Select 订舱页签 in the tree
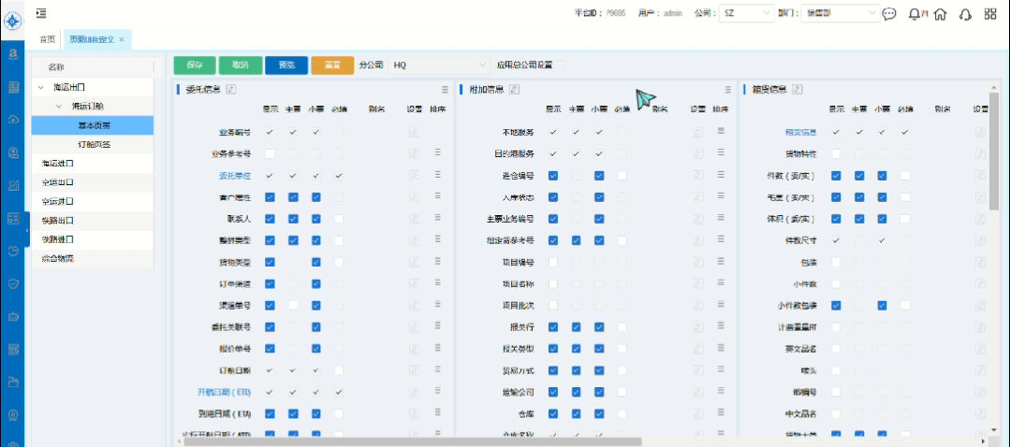1010x447 pixels. (x=93, y=145)
